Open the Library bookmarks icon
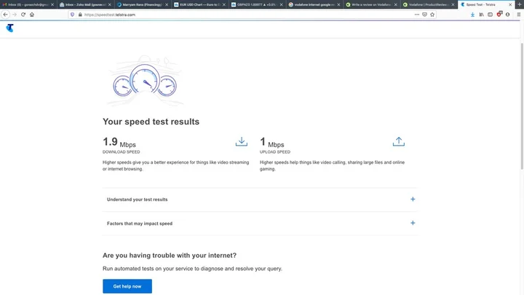Viewport: 524px width, 295px height. pyautogui.click(x=481, y=15)
